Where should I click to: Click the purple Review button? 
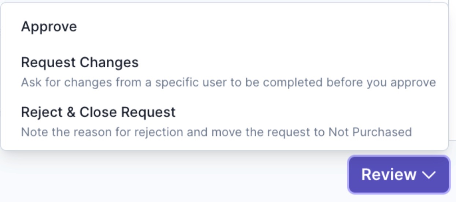click(398, 175)
